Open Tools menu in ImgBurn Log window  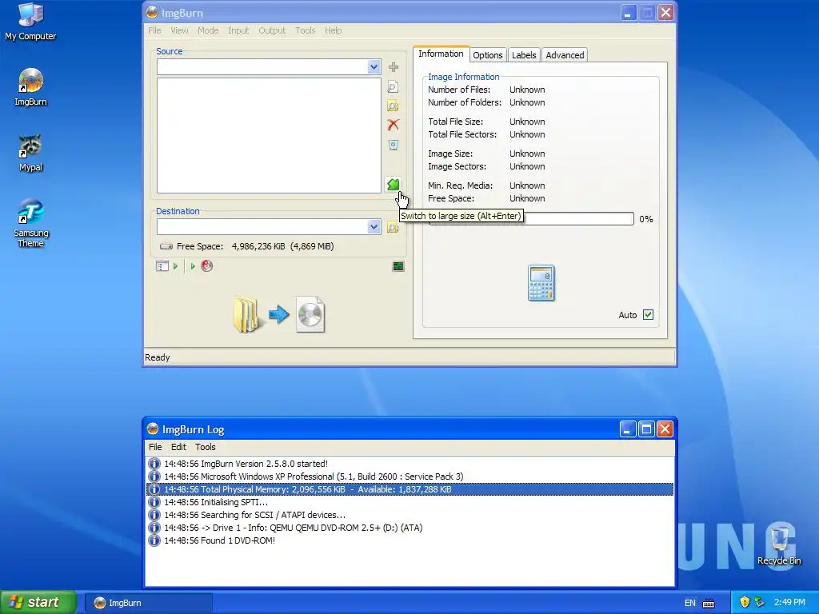pos(206,447)
